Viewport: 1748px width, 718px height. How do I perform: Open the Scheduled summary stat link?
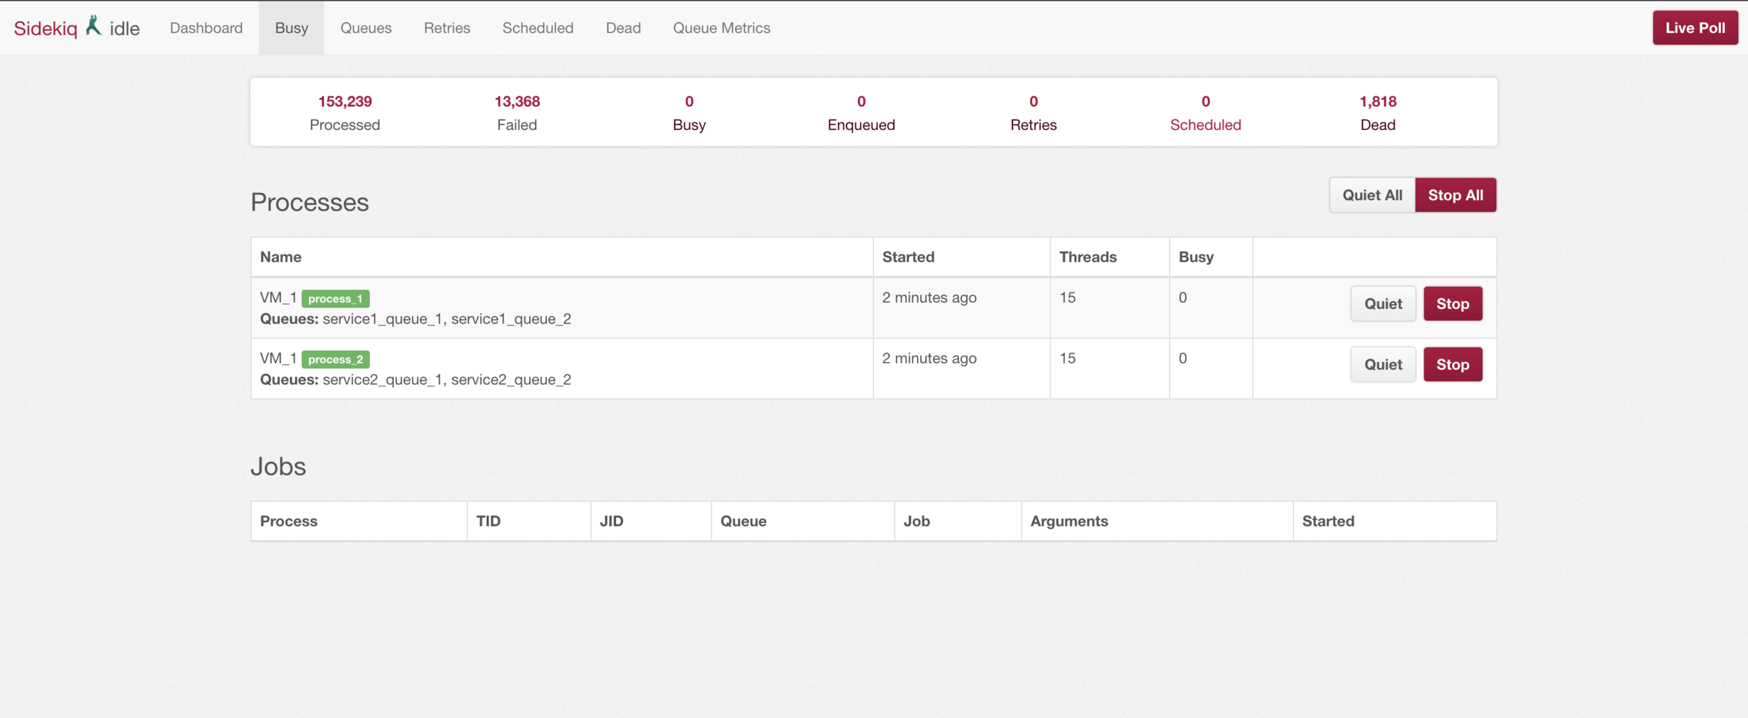click(1205, 112)
